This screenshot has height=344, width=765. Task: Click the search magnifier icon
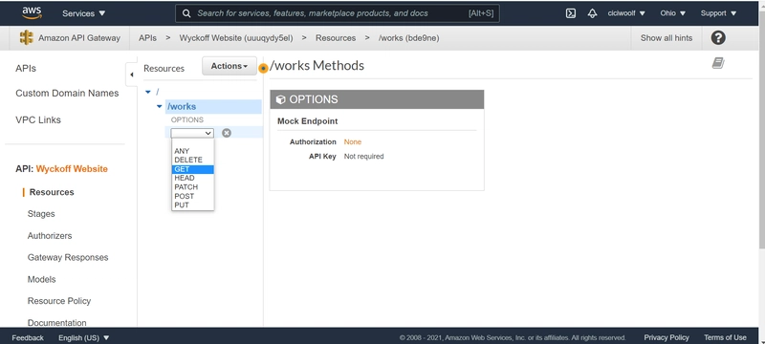tap(186, 13)
